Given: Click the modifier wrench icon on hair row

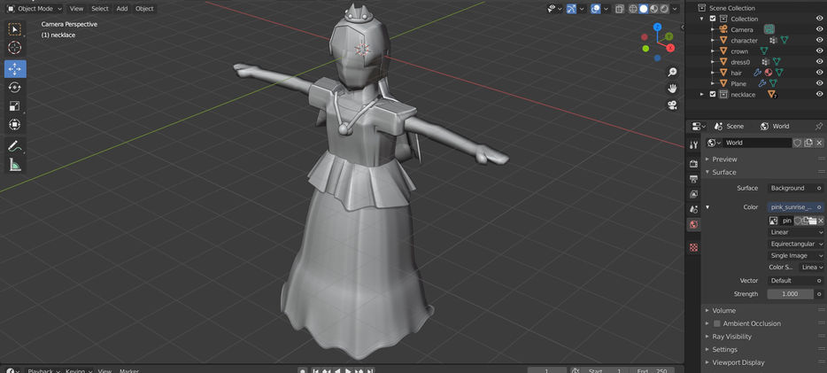Looking at the screenshot, I should [757, 73].
